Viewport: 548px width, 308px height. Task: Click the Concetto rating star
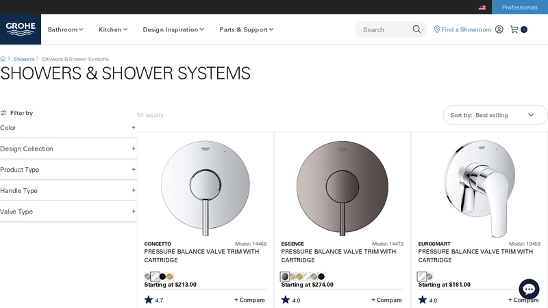pyautogui.click(x=149, y=300)
